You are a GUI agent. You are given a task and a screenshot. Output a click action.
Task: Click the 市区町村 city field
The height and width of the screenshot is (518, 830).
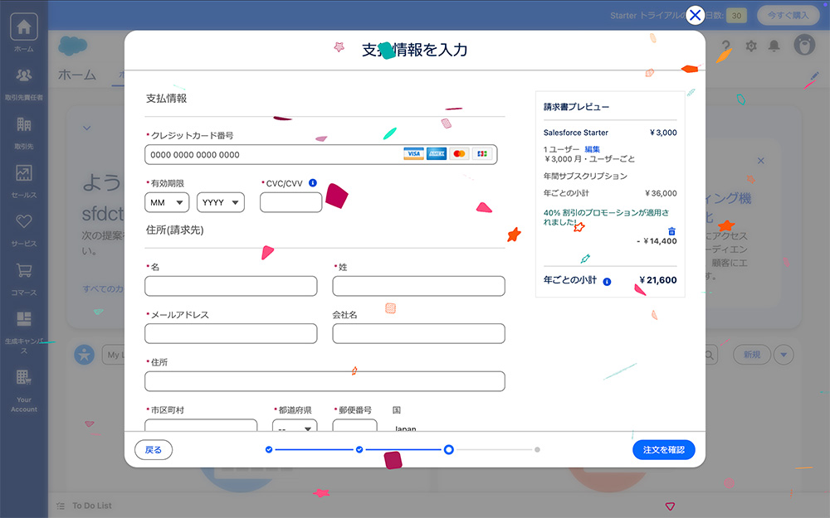(201, 425)
